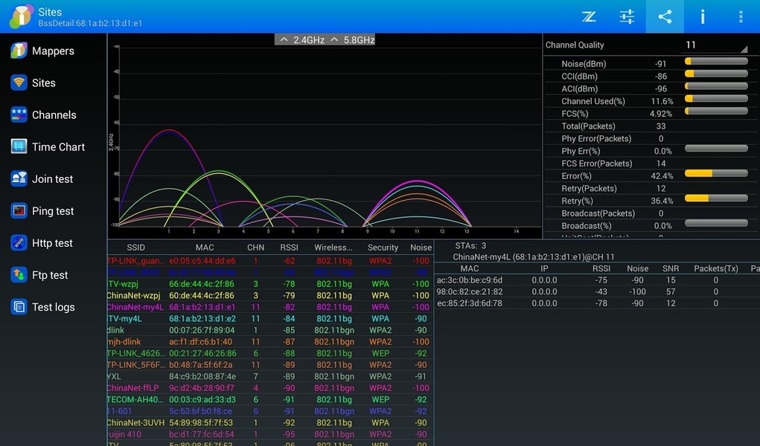Click the share icon

665,17
